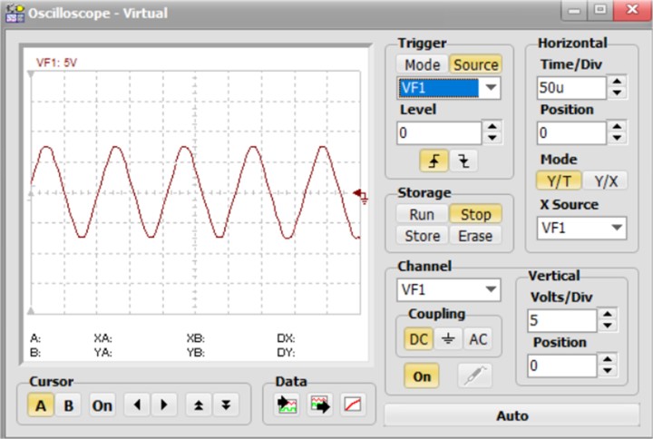653x439 pixels.
Task: Toggle the Trigger Source button
Action: click(x=475, y=65)
